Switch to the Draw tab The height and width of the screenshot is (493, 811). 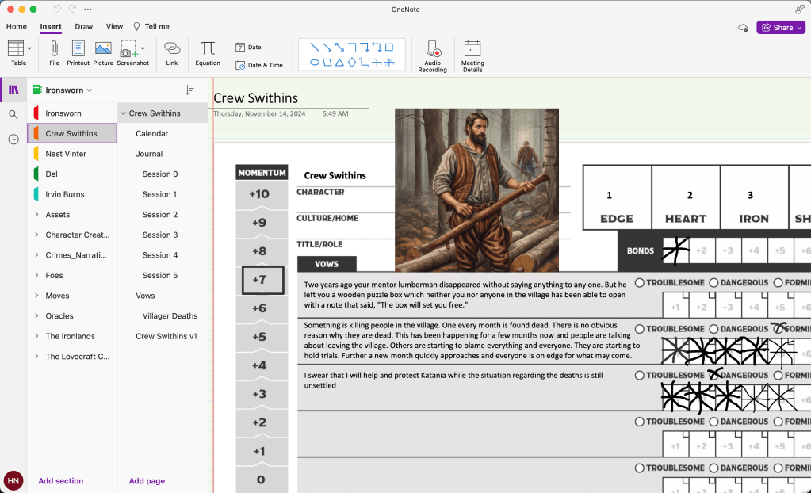click(83, 26)
